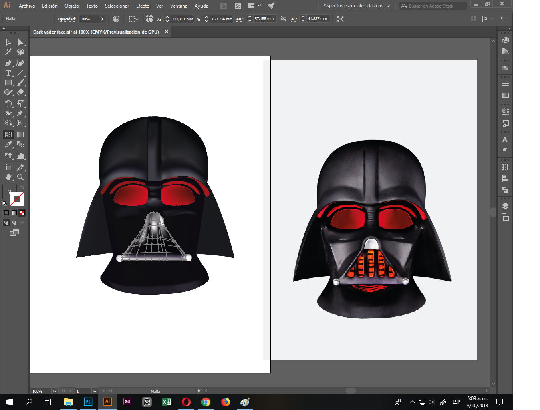Select the Eraser tool
Image resolution: width=540 pixels, height=410 pixels.
tap(20, 92)
